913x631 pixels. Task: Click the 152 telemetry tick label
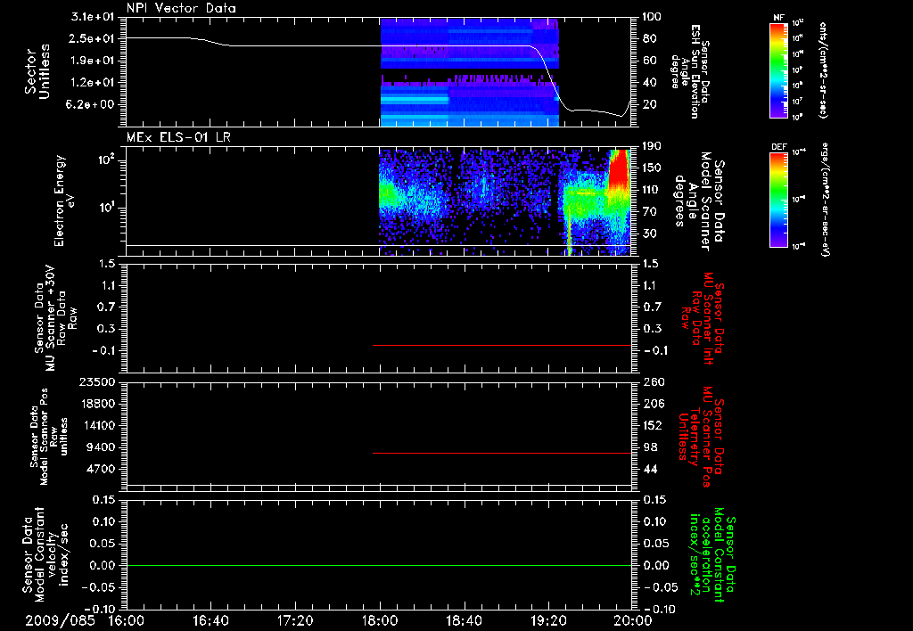(652, 425)
